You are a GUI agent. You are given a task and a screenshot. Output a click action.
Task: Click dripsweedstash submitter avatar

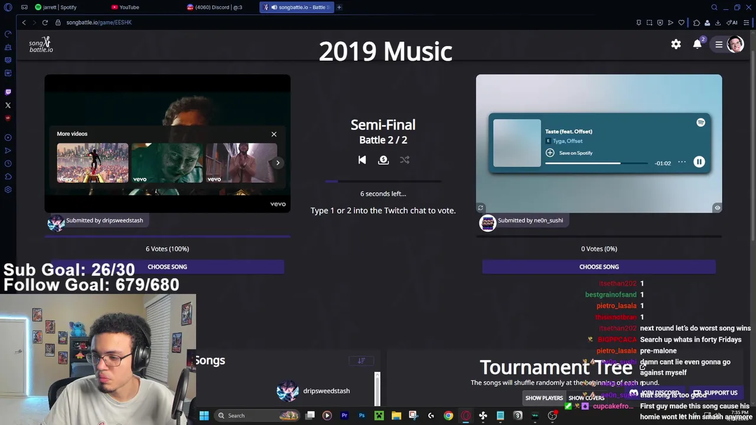click(x=56, y=223)
